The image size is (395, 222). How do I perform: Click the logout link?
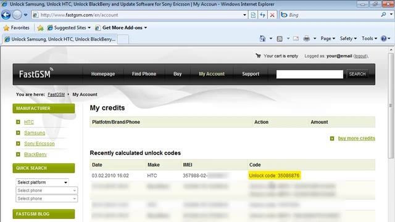pos(360,56)
